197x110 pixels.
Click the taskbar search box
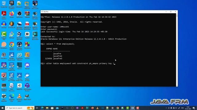click(20, 108)
